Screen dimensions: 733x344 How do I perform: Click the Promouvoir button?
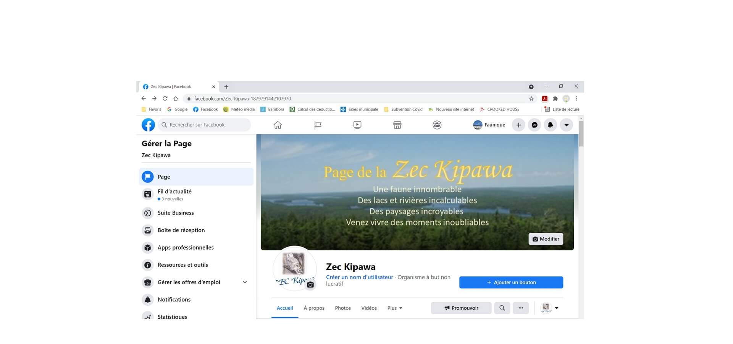461,308
